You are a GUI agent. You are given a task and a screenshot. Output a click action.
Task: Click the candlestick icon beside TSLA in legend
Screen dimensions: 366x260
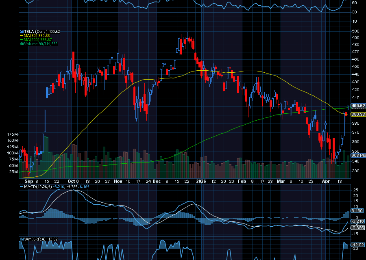22,31
